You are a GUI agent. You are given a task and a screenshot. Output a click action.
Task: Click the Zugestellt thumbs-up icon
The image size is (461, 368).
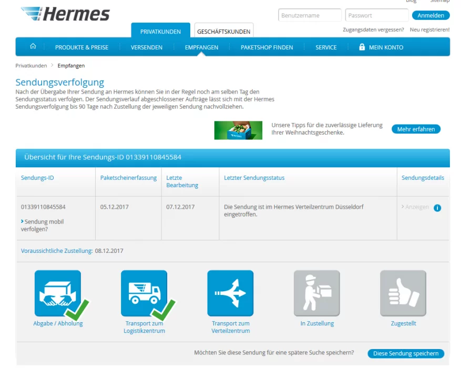pyautogui.click(x=403, y=293)
